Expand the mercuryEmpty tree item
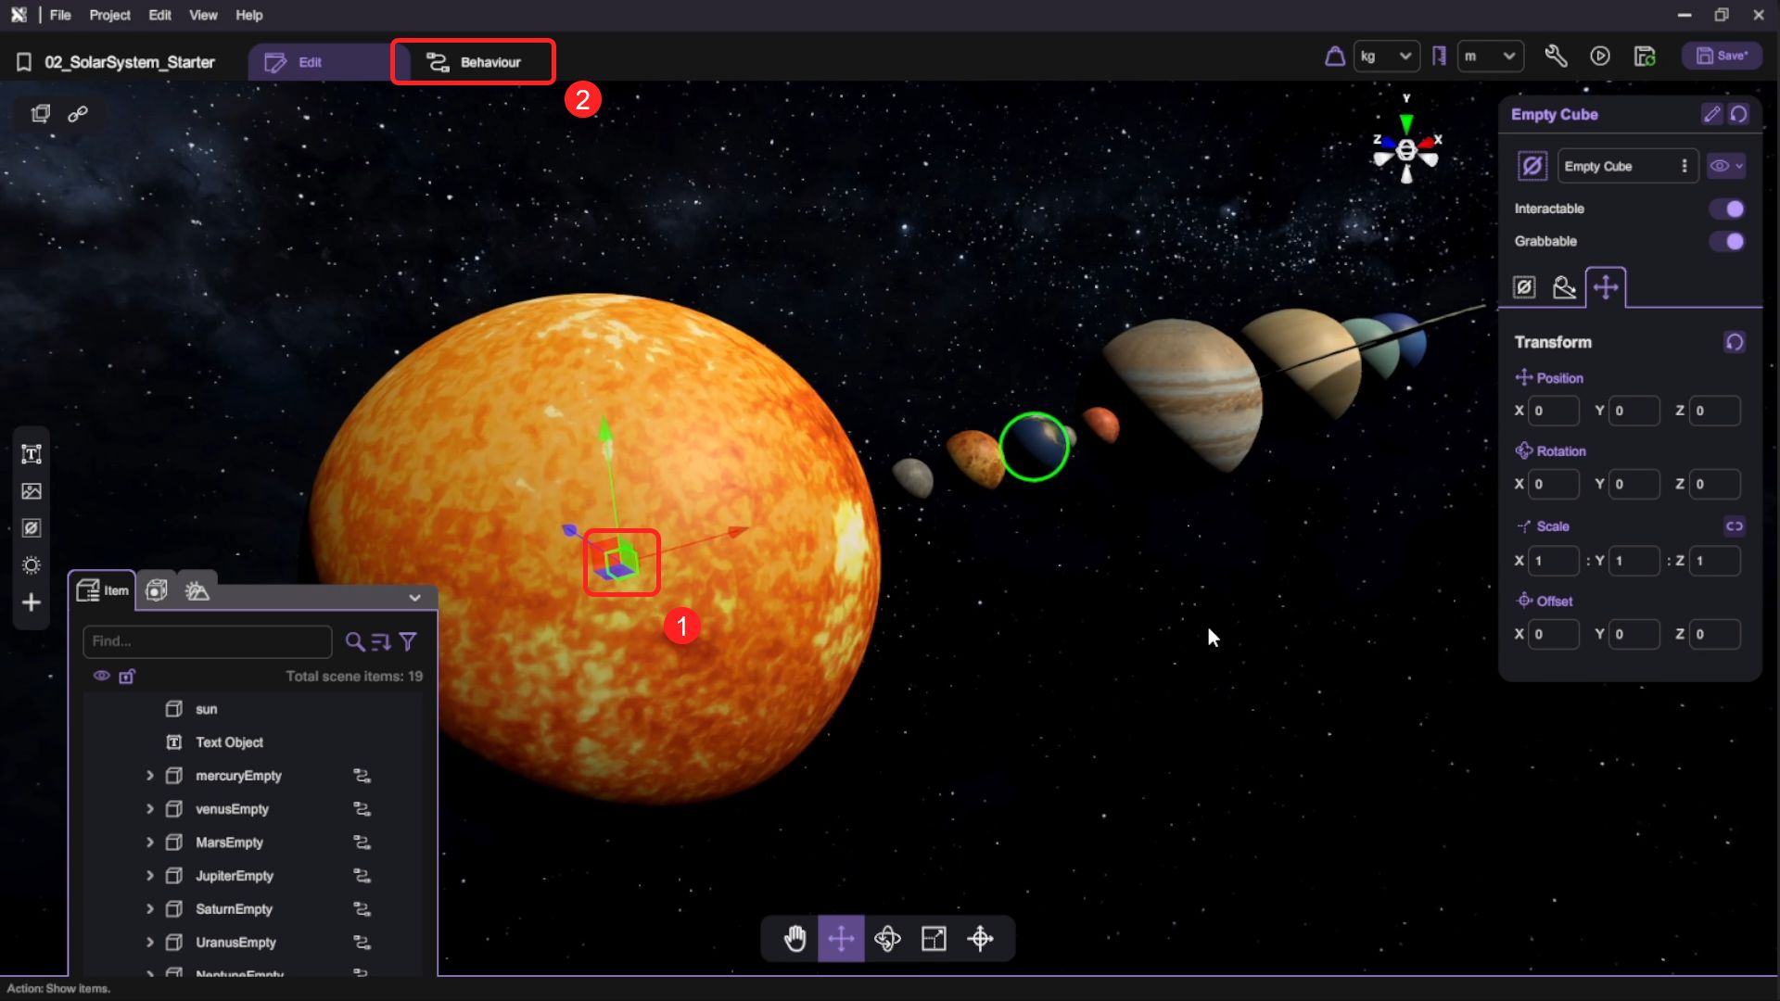 (149, 776)
